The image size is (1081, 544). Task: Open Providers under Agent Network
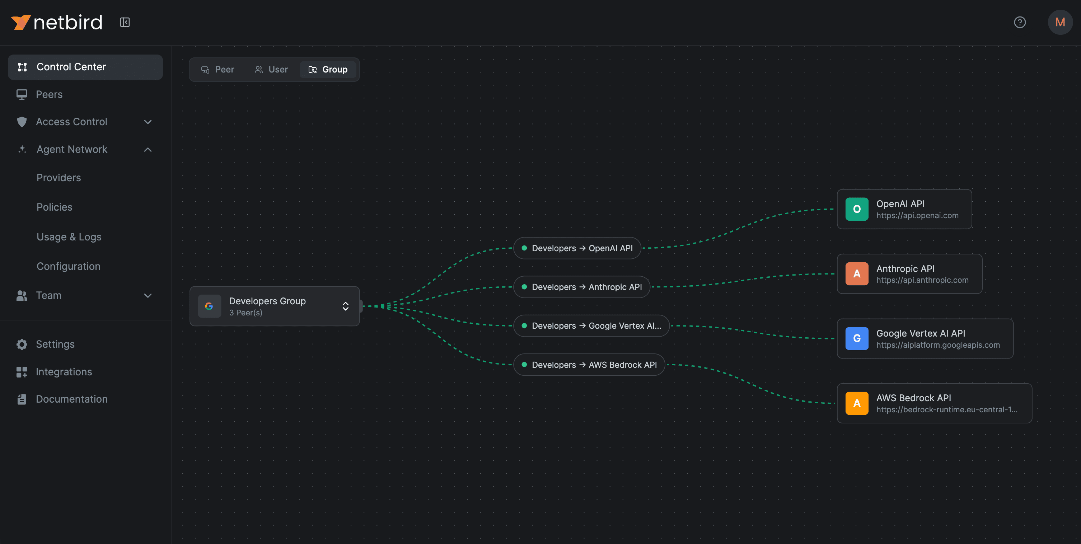(59, 178)
